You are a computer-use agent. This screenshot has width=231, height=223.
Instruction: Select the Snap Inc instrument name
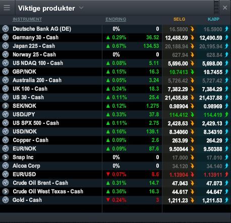coord(23,157)
